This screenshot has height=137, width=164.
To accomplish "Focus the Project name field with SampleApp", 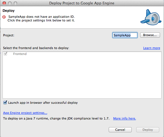I will (125, 35).
